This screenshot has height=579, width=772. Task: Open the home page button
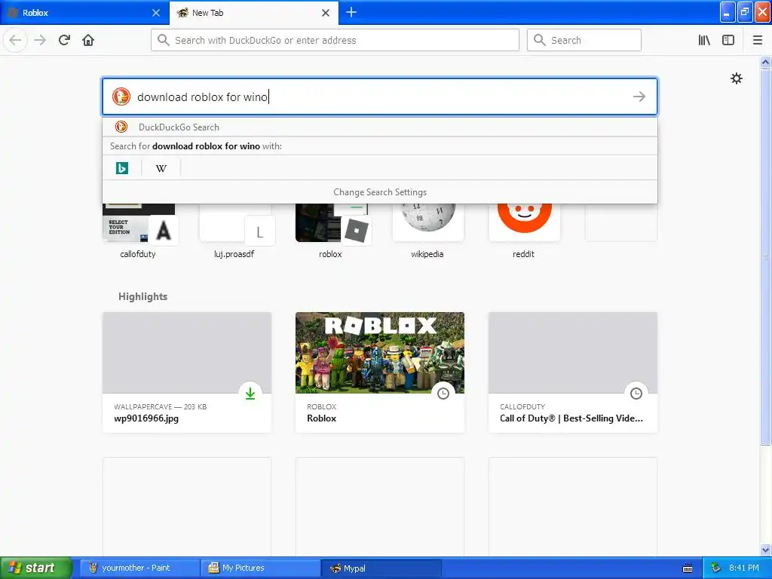click(x=88, y=40)
